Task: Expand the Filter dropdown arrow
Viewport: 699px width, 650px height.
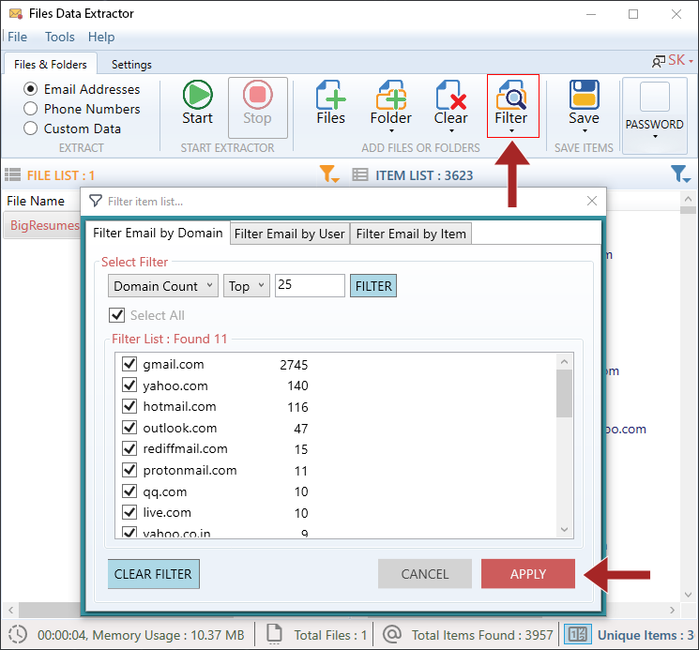Action: pos(511,131)
